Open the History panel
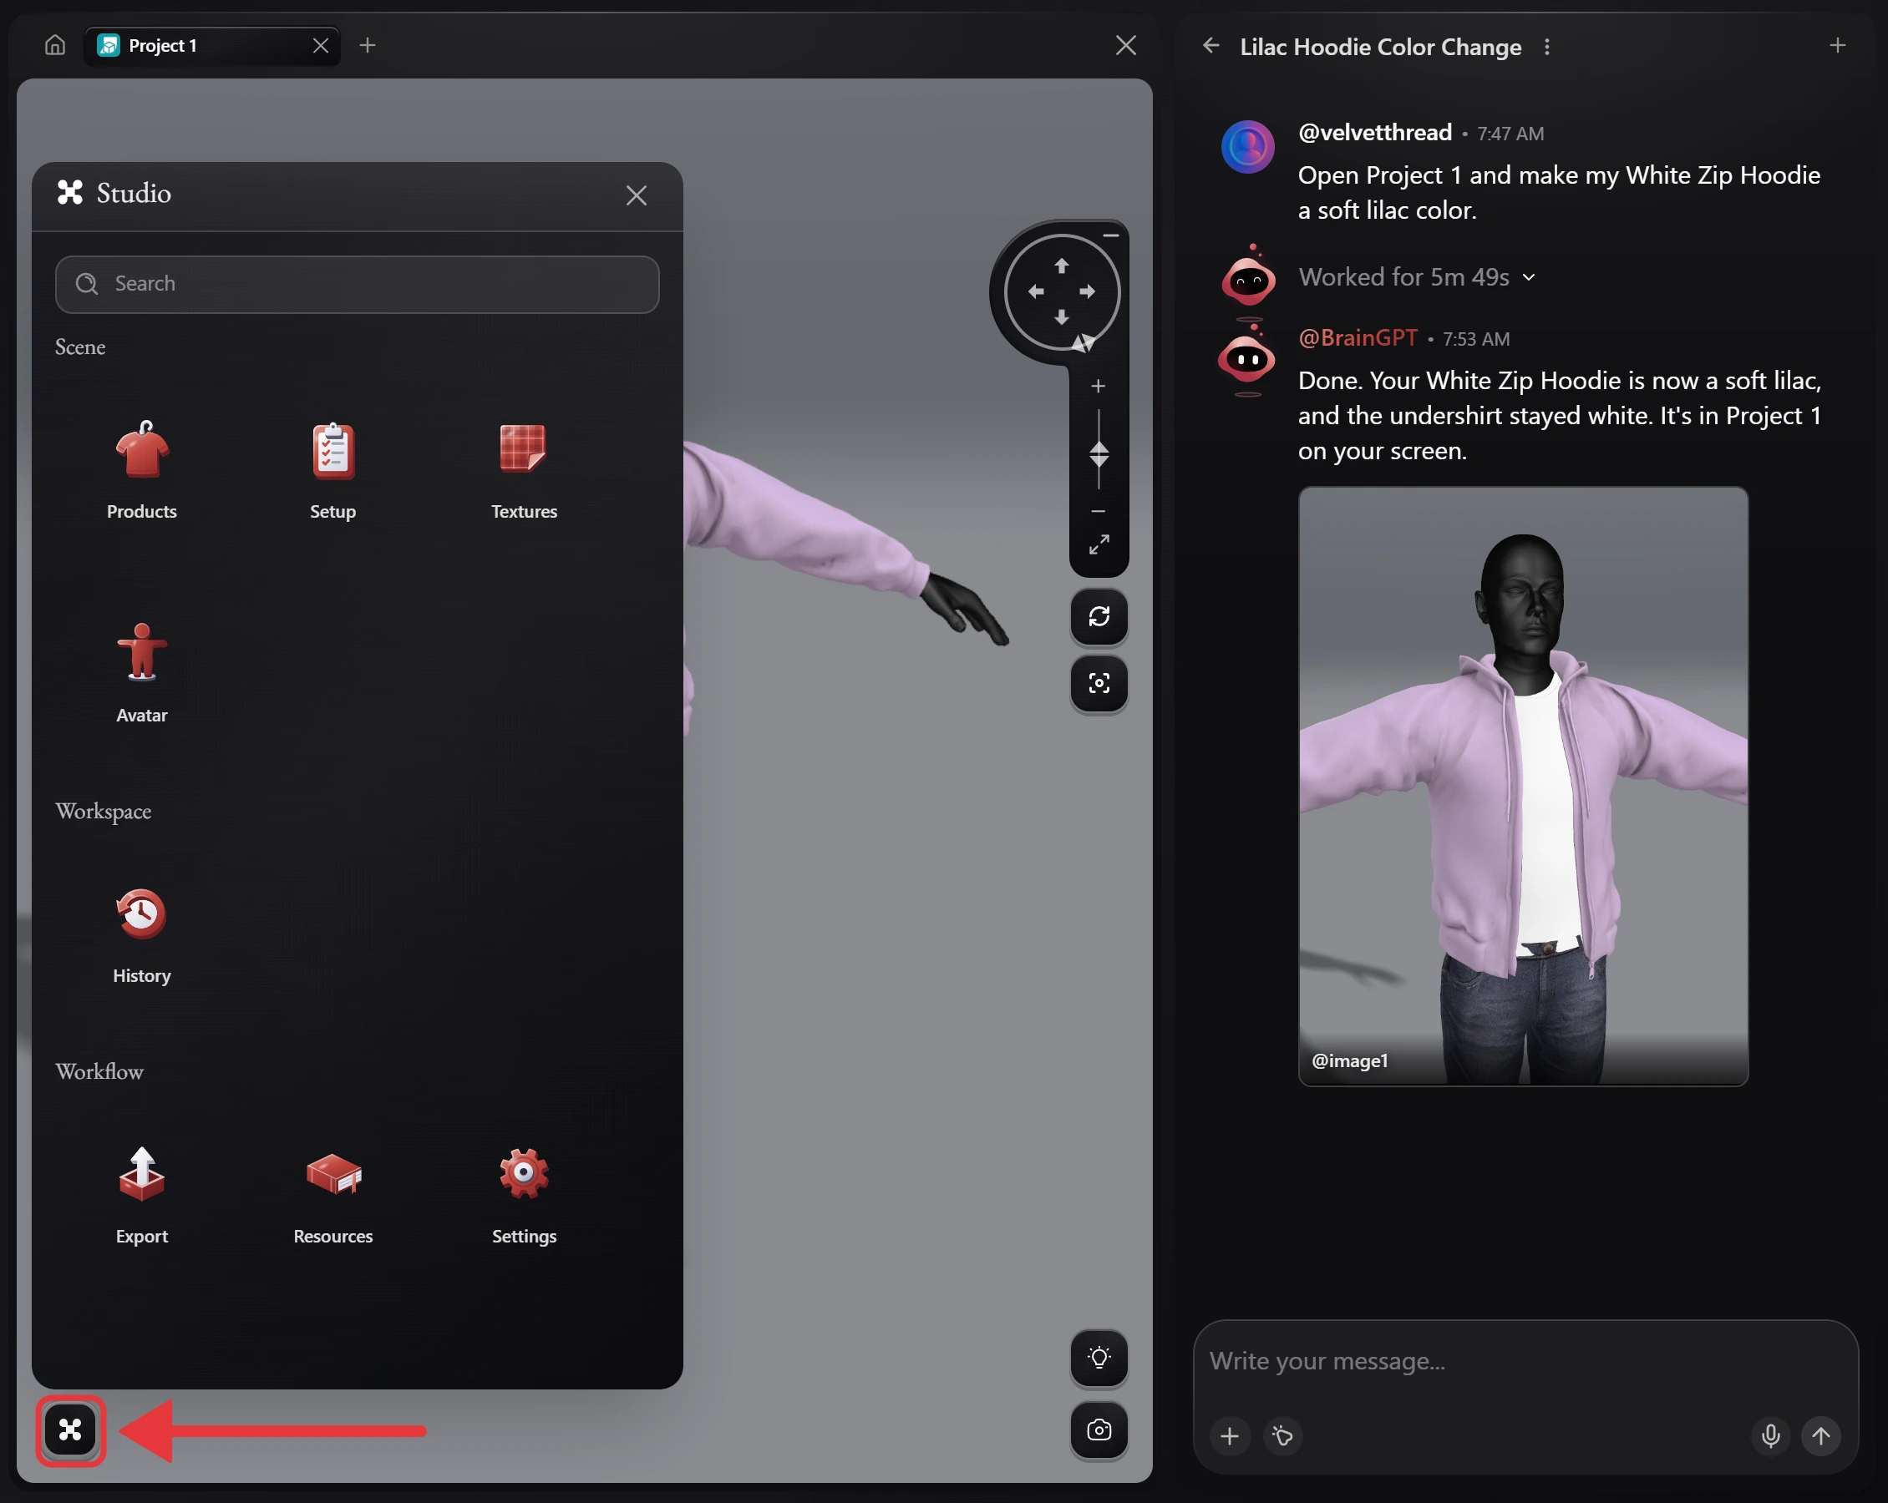This screenshot has width=1888, height=1503. pyautogui.click(x=142, y=937)
